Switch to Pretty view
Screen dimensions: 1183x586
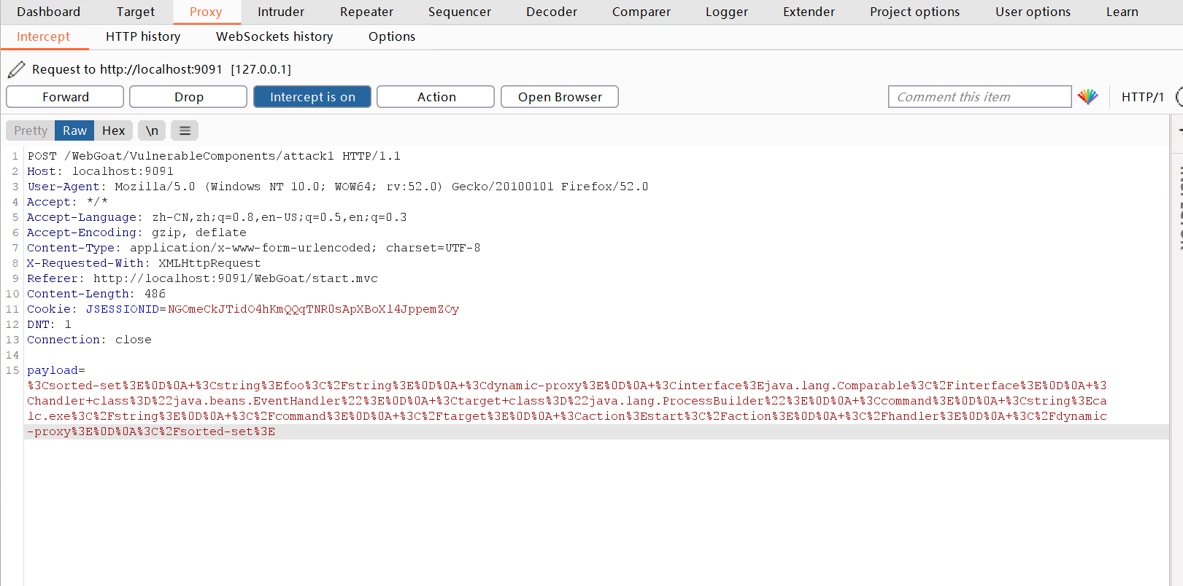[x=31, y=130]
